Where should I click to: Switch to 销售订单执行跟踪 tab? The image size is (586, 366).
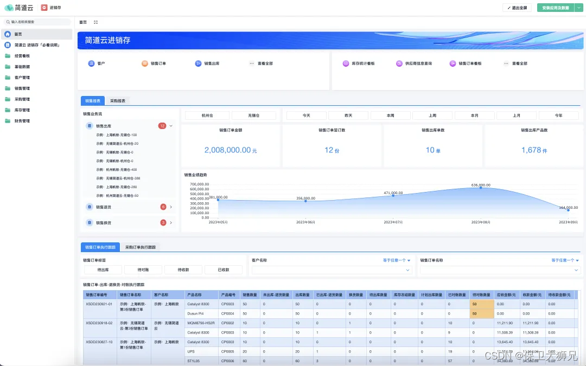(100, 247)
